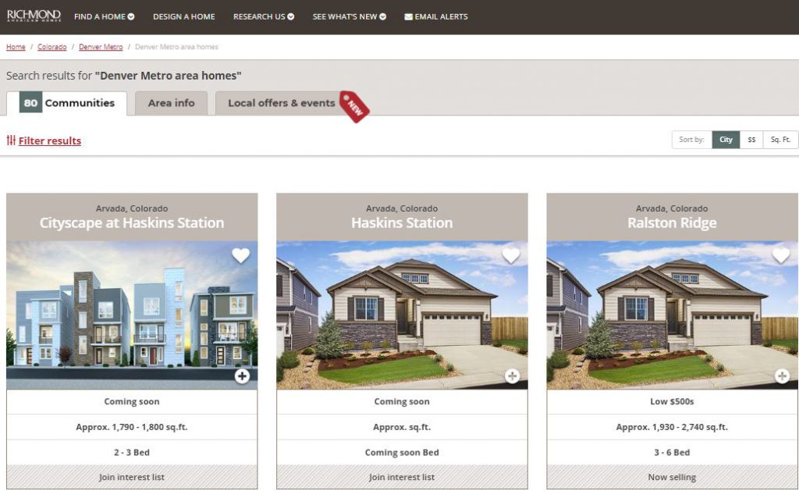Favorite Cityscape at Haskins Station with heart icon
The image size is (799, 491).
[241, 255]
